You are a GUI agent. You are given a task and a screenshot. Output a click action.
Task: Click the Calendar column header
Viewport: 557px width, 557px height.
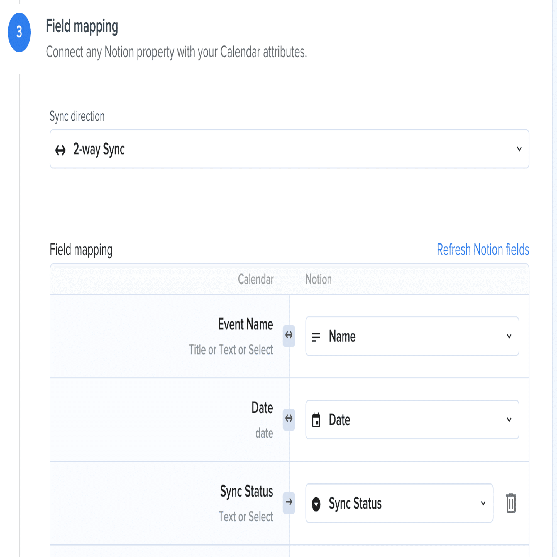point(255,279)
